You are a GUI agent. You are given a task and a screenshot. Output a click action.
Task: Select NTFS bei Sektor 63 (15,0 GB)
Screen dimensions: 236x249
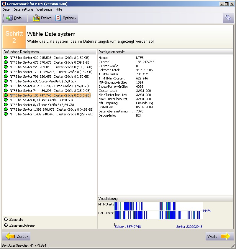coord(43,81)
